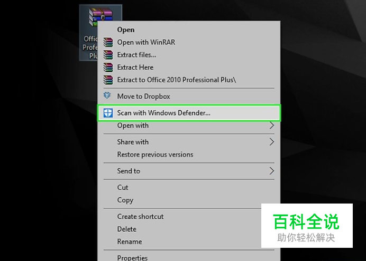Open the Share with menu entry

(189, 142)
